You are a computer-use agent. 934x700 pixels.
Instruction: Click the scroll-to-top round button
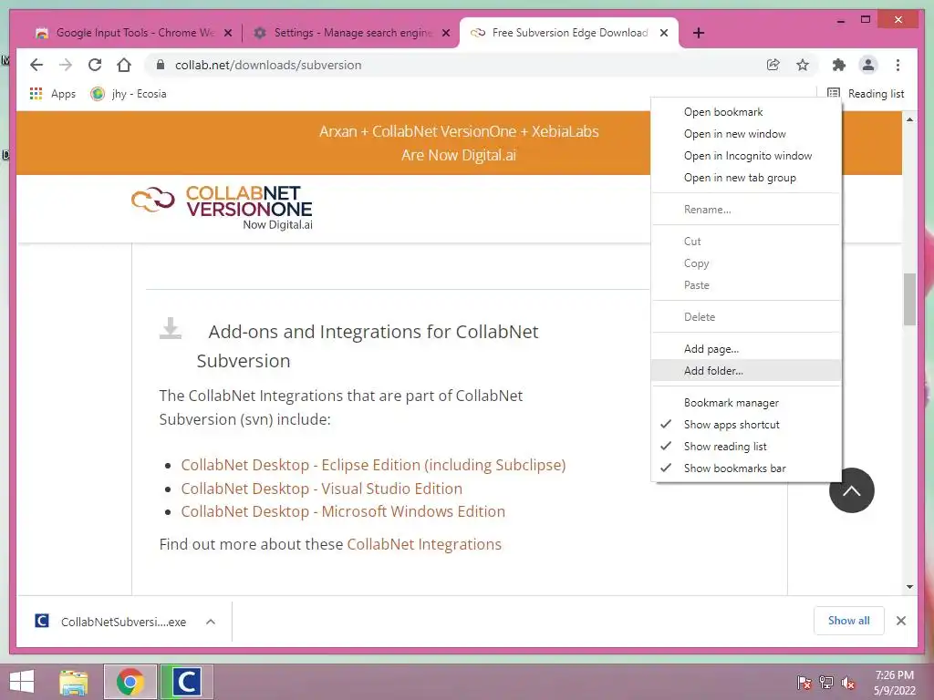851,489
